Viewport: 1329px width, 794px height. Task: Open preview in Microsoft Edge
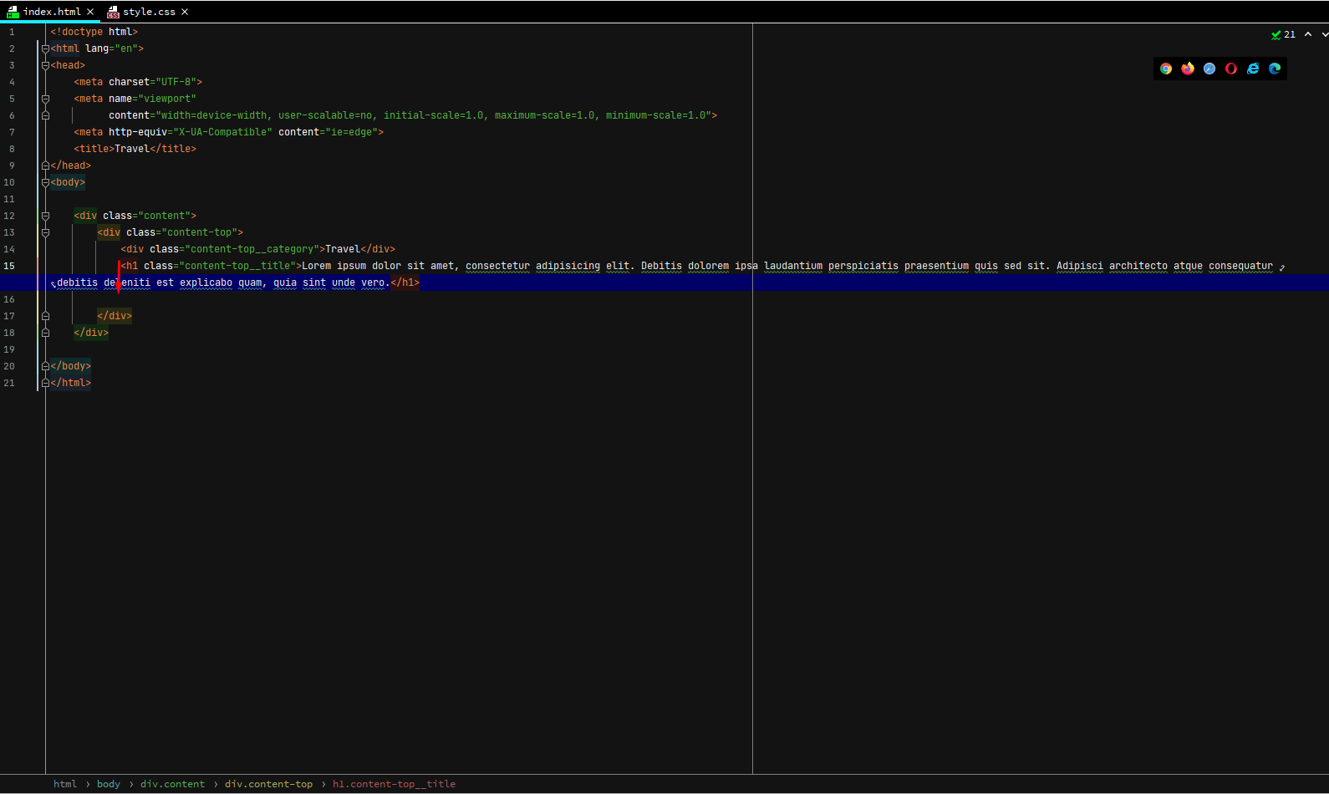1275,69
